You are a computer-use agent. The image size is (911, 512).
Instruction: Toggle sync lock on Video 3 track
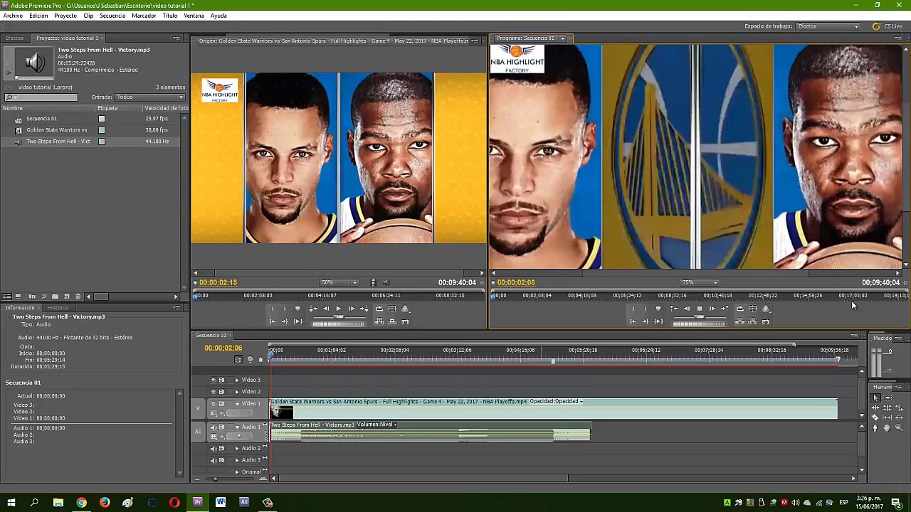221,380
